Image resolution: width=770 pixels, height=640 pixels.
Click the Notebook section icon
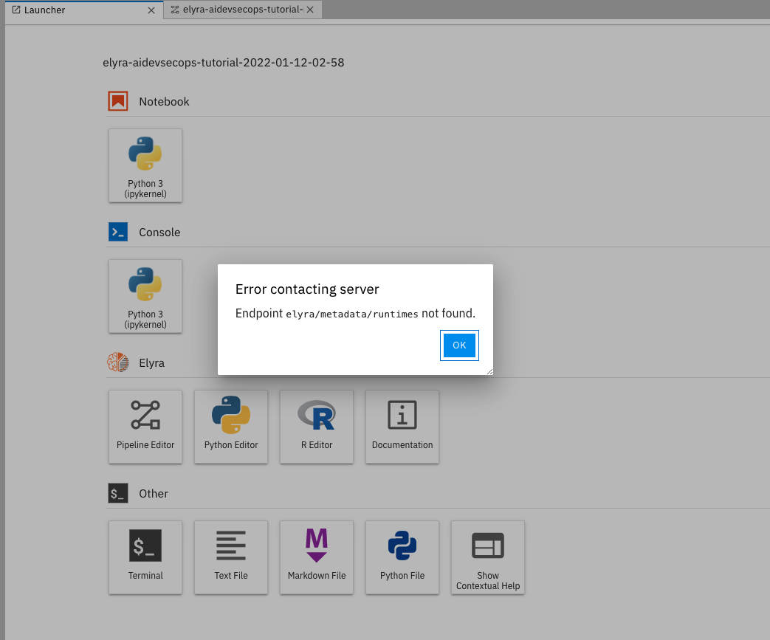(118, 101)
